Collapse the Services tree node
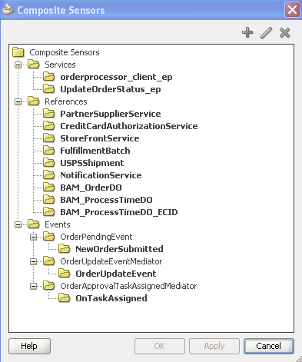 [18, 65]
